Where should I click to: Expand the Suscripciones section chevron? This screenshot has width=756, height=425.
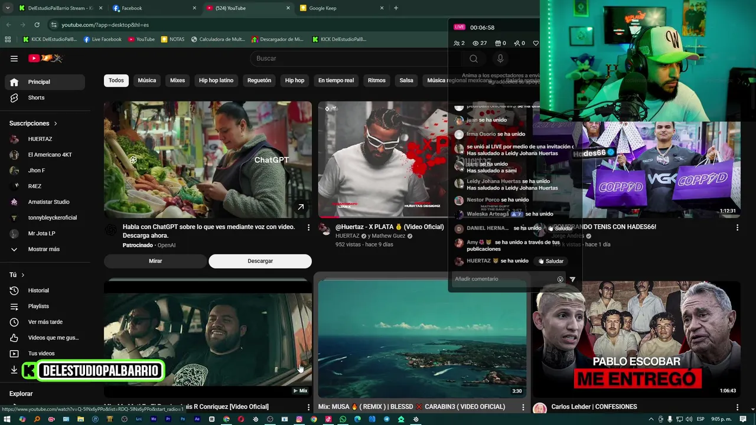[56, 123]
